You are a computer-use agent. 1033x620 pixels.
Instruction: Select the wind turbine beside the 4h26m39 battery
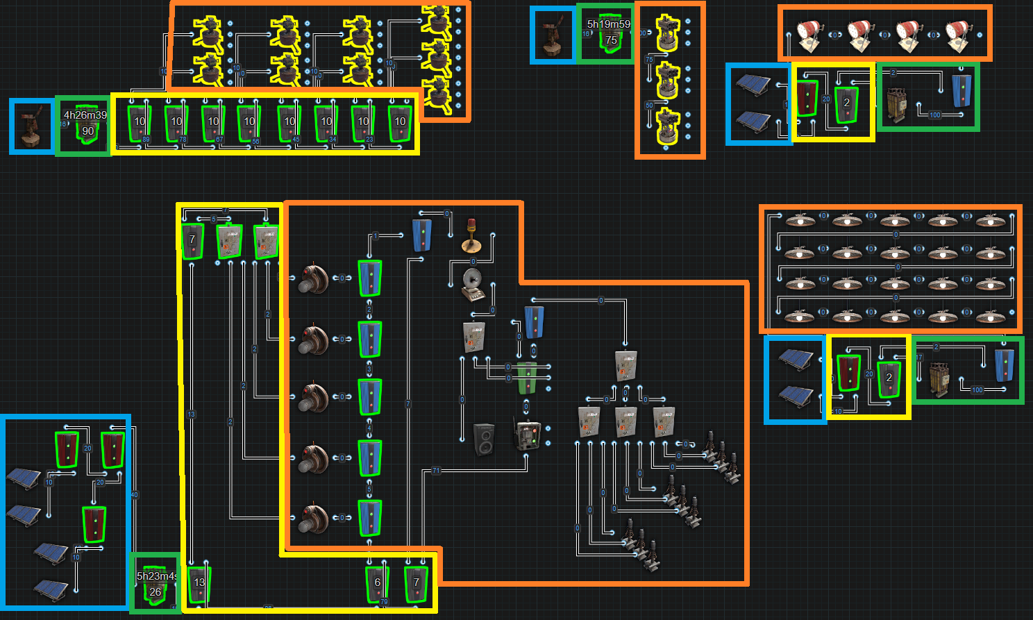pos(31,126)
